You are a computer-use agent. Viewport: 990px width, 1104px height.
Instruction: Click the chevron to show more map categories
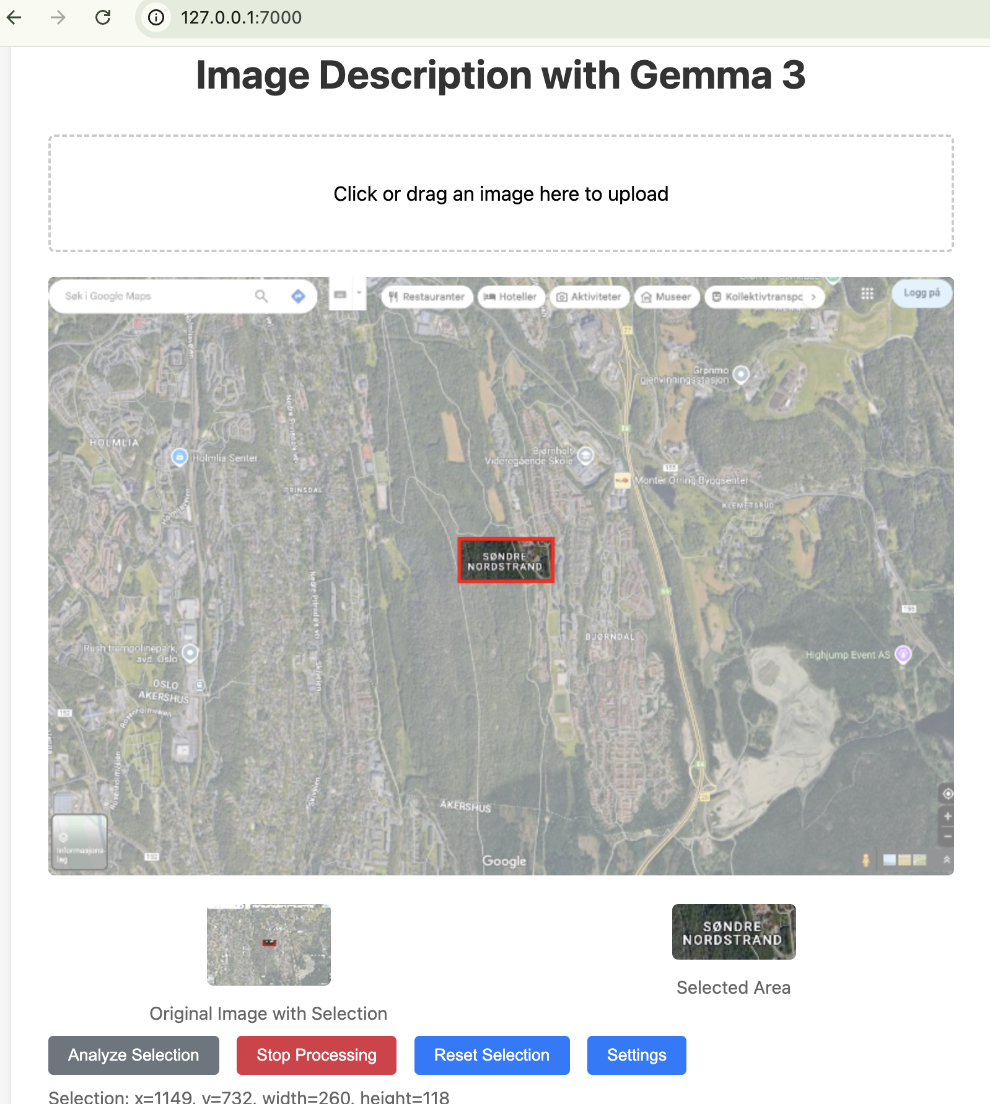point(813,297)
